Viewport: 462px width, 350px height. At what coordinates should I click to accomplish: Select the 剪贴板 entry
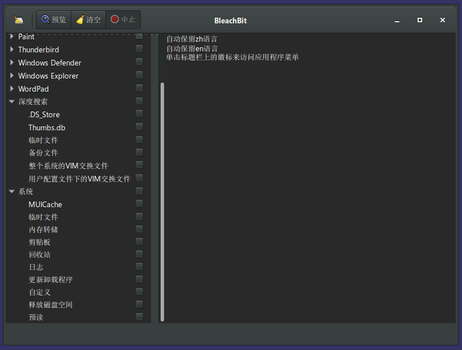[x=39, y=242]
